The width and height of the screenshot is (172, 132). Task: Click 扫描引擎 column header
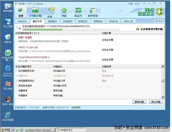[x=111, y=33]
